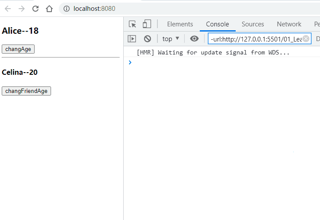Reload the localhost page
This screenshot has width=320, height=220.
pos(35,9)
